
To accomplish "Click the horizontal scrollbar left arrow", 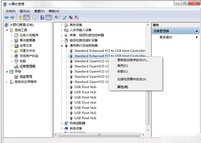I will coord(56,135).
